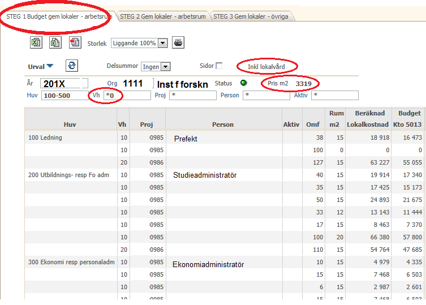
Task: Click the Beräknad Lokalkostnad value 13 143
Action: (x=380, y=212)
